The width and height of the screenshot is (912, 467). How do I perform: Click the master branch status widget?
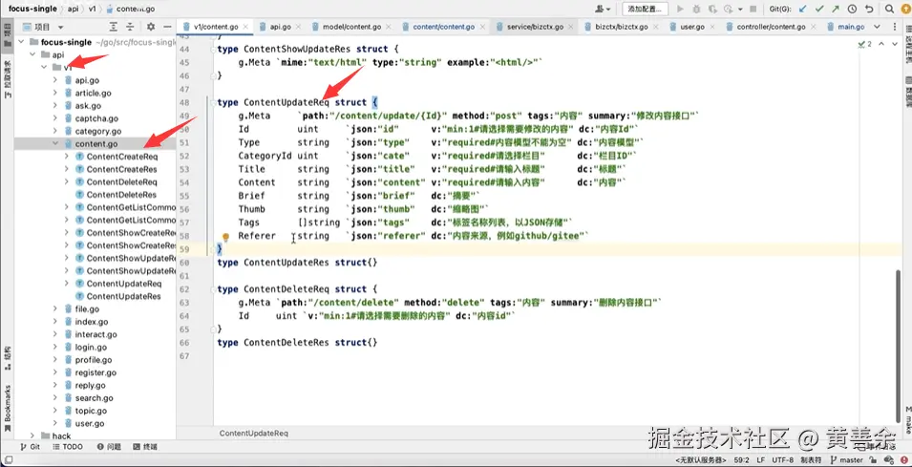tap(846, 460)
